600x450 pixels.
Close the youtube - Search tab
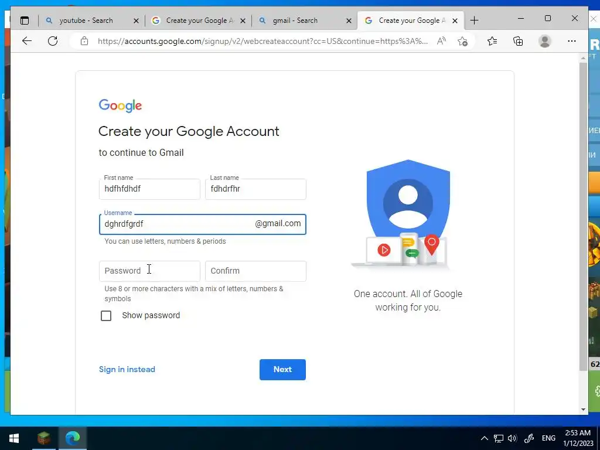point(136,21)
